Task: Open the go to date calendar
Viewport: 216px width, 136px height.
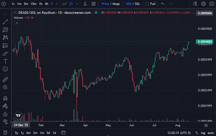Action: click(x=63, y=133)
